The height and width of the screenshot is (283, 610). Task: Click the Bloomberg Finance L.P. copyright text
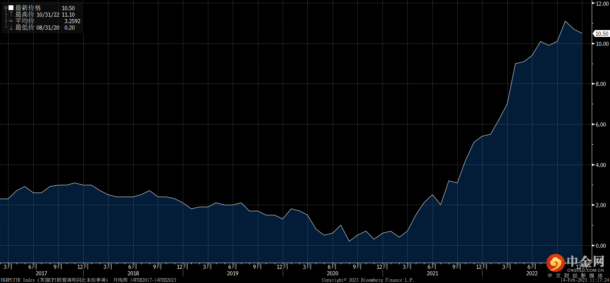[389, 280]
